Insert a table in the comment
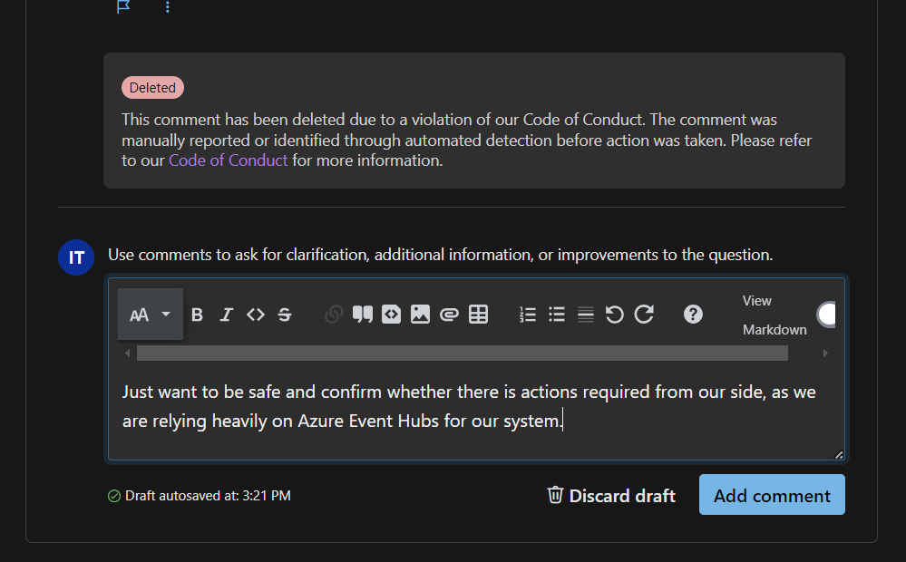The width and height of the screenshot is (906, 562). pos(479,315)
